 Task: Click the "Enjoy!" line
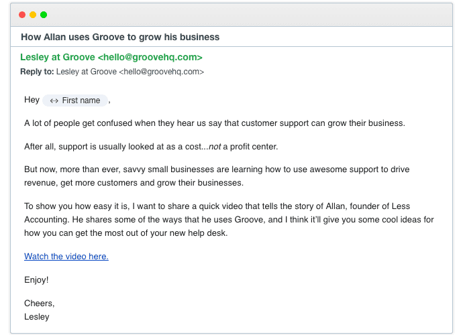36,280
